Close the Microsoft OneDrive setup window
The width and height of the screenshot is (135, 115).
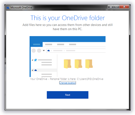pos(124,7)
